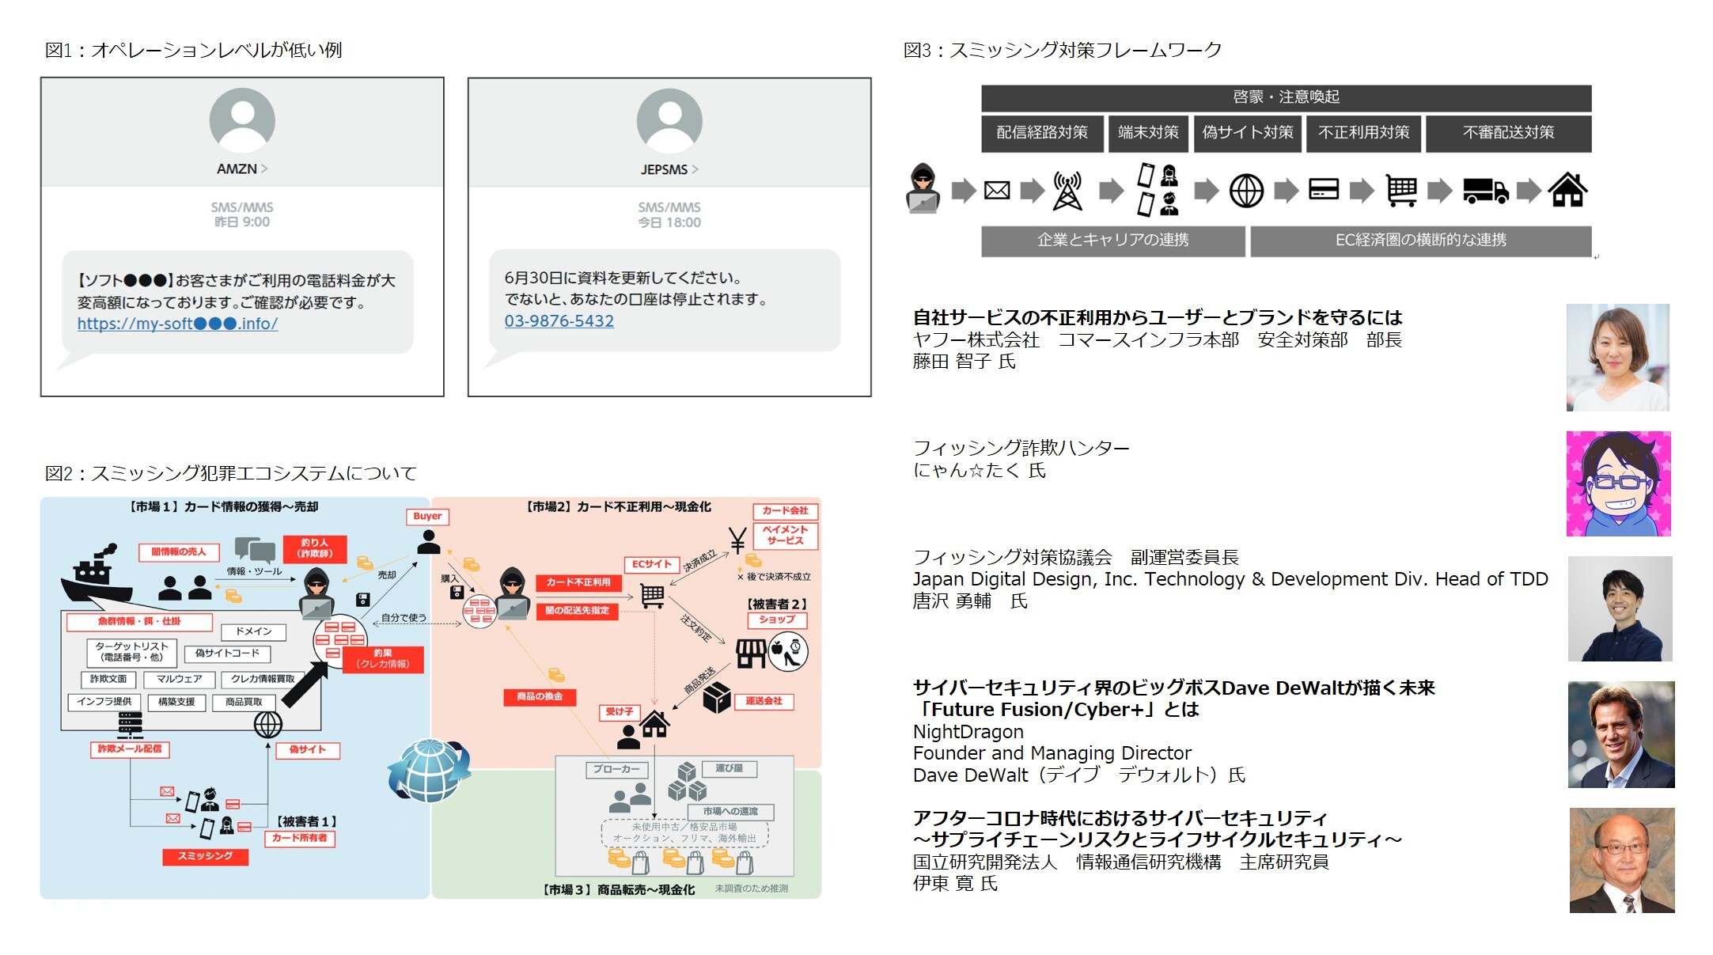Click the 3D blue globe icon
Image resolution: width=1713 pixels, height=955 pixels.
[429, 770]
